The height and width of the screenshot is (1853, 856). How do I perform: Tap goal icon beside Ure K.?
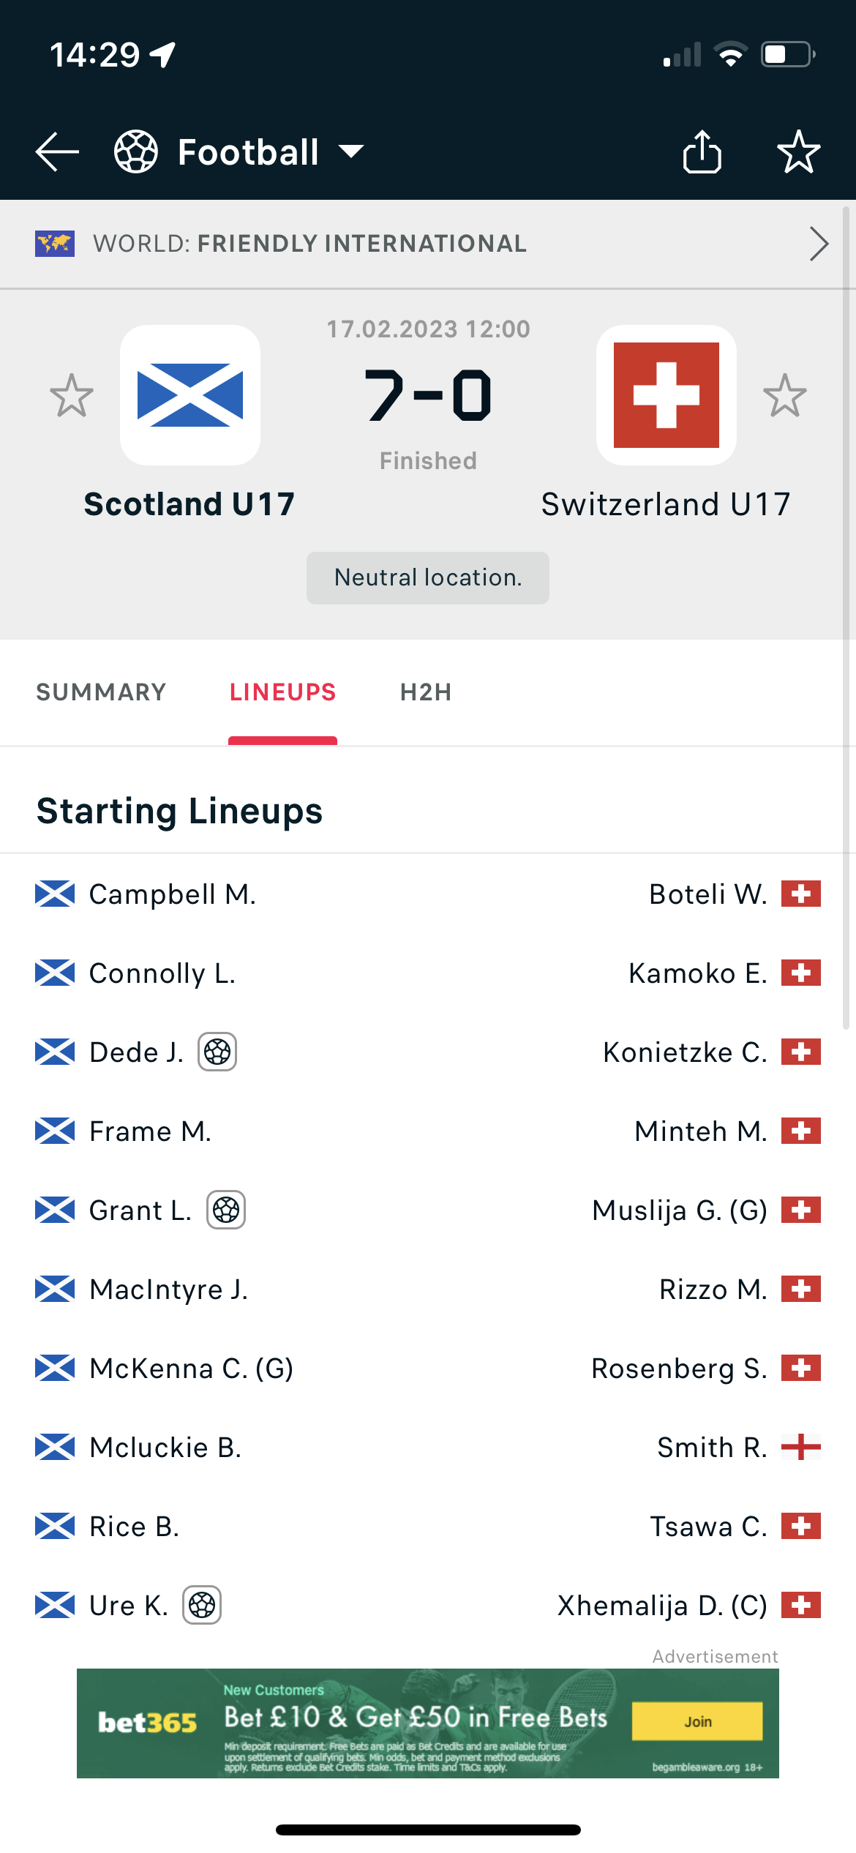[x=202, y=1605]
